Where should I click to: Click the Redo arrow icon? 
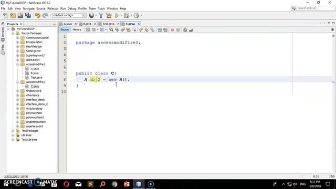(45, 15)
